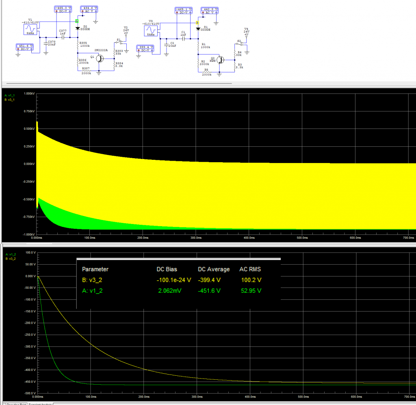Viewport: 416px width, 405px height.
Task: Click diode D1 in the schematic
Action: click(198, 29)
